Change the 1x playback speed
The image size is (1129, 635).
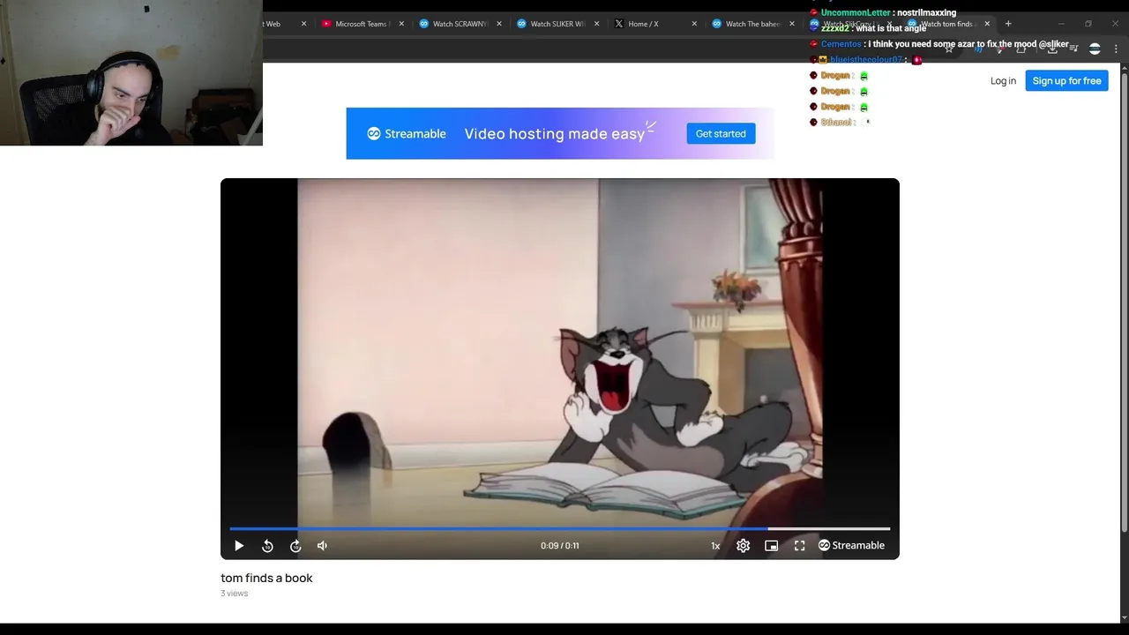coord(715,546)
